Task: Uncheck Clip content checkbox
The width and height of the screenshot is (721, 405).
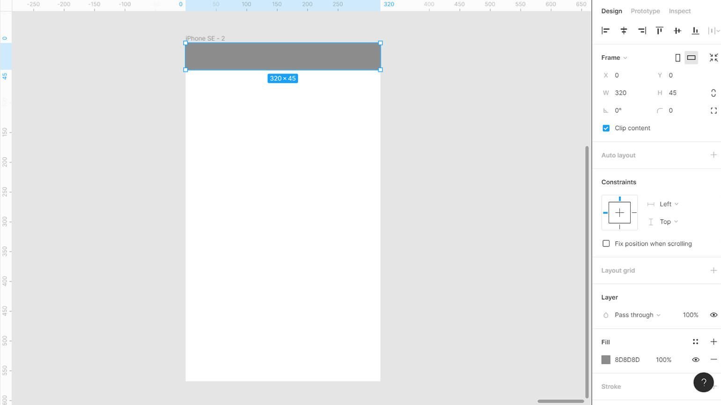Action: coord(606,128)
